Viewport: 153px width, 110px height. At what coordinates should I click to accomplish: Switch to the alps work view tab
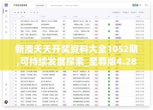(56, 5)
